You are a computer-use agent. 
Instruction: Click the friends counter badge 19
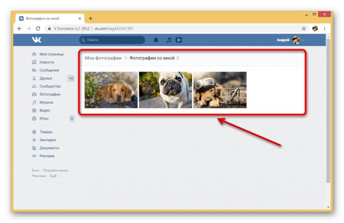(71, 78)
